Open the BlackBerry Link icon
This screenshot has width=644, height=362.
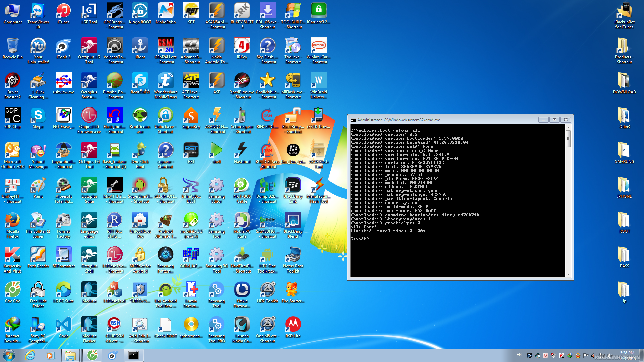coord(293,190)
